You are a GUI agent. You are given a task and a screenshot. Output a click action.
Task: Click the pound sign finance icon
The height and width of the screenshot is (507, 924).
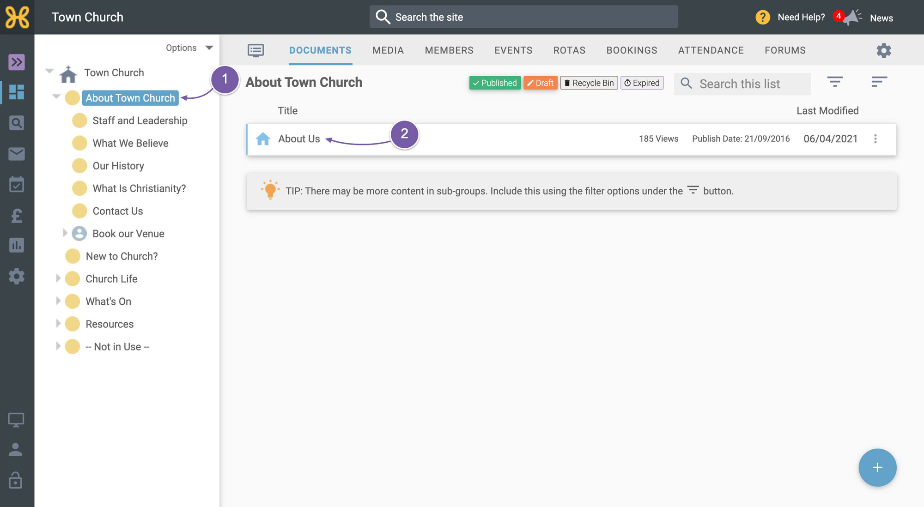pyautogui.click(x=17, y=215)
